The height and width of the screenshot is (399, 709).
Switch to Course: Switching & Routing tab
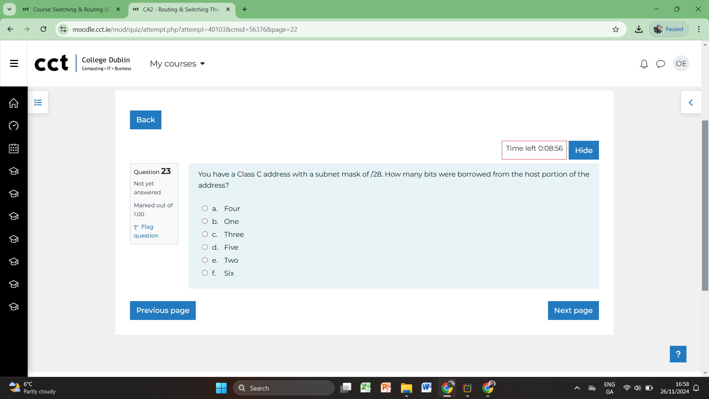(x=70, y=9)
